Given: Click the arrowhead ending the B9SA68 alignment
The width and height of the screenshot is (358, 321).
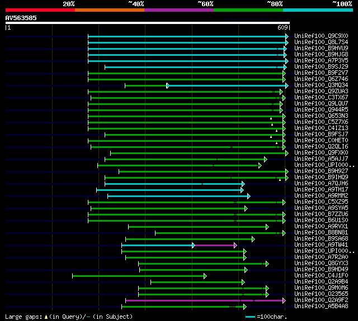Looking at the screenshot, I should (x=253, y=239).
